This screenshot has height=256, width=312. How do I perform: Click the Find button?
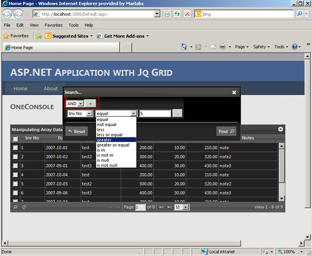(x=226, y=131)
